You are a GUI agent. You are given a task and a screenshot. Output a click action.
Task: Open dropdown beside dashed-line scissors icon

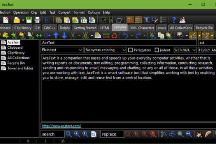tap(92, 36)
